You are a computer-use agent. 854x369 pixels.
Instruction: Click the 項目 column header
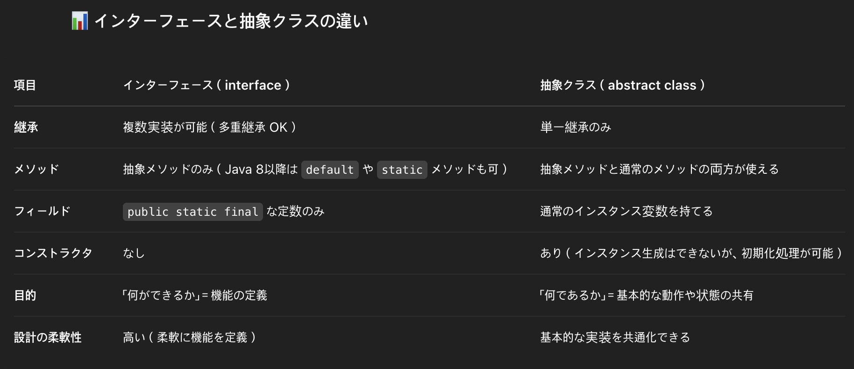25,85
